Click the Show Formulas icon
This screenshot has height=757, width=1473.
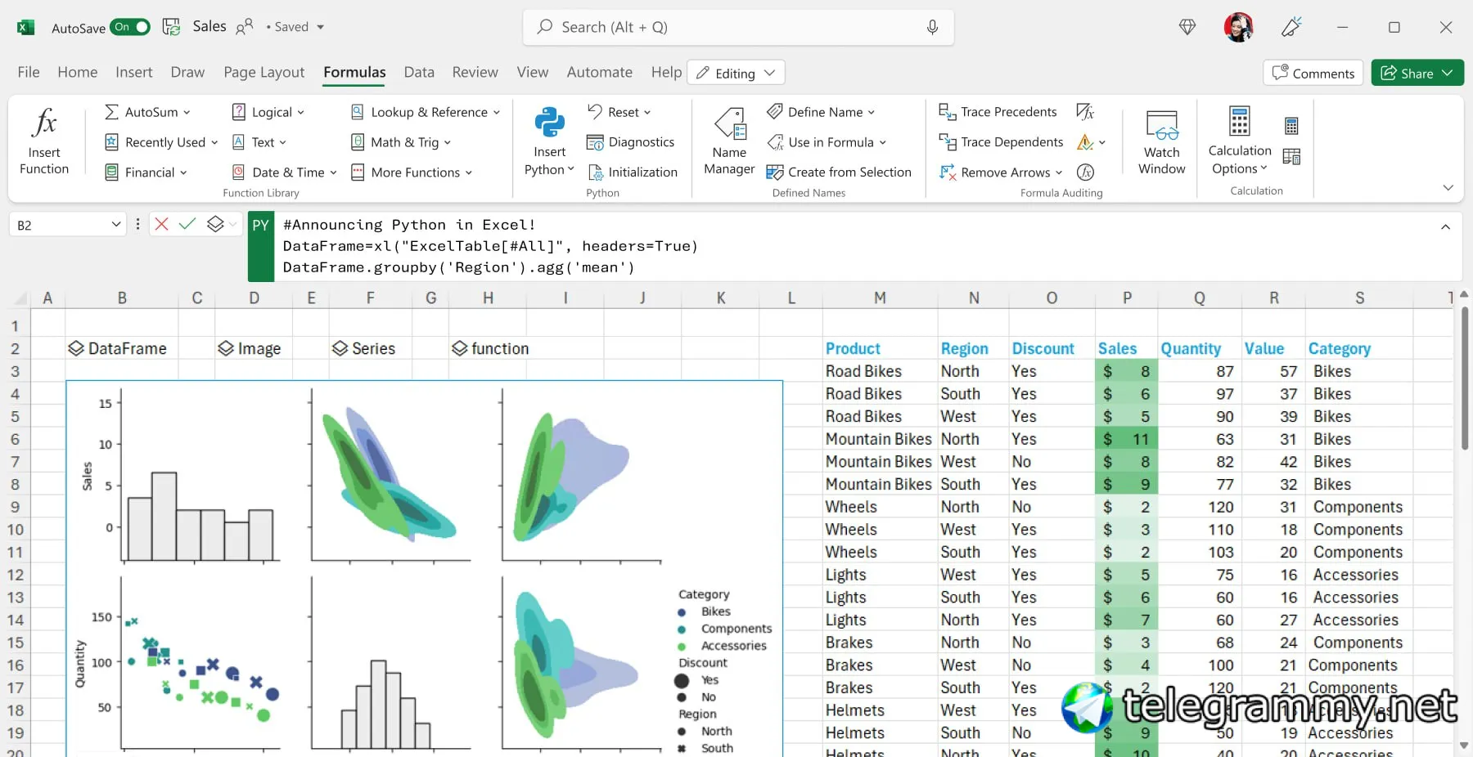1085,112
